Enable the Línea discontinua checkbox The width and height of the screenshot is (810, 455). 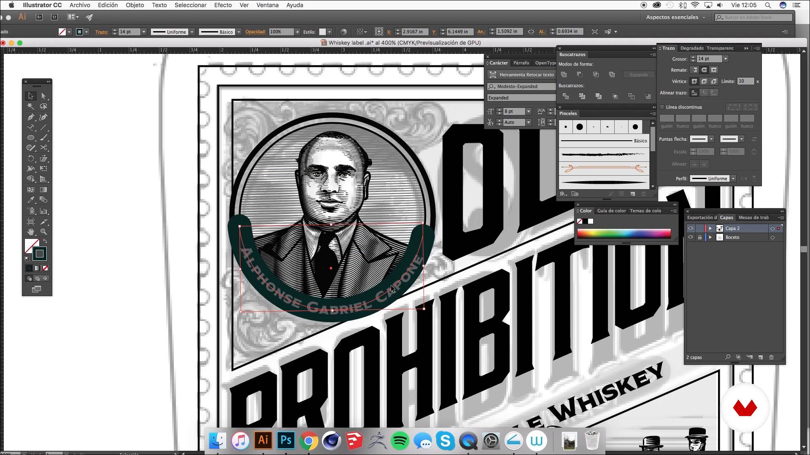[x=662, y=107]
